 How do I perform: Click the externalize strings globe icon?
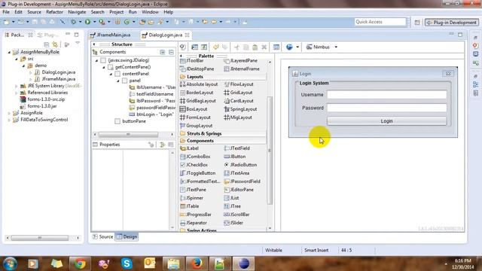[x=289, y=47]
